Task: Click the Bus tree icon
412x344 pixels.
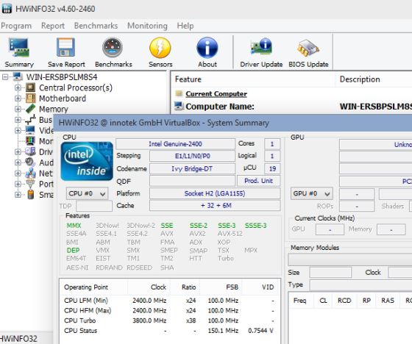Action: (x=30, y=120)
